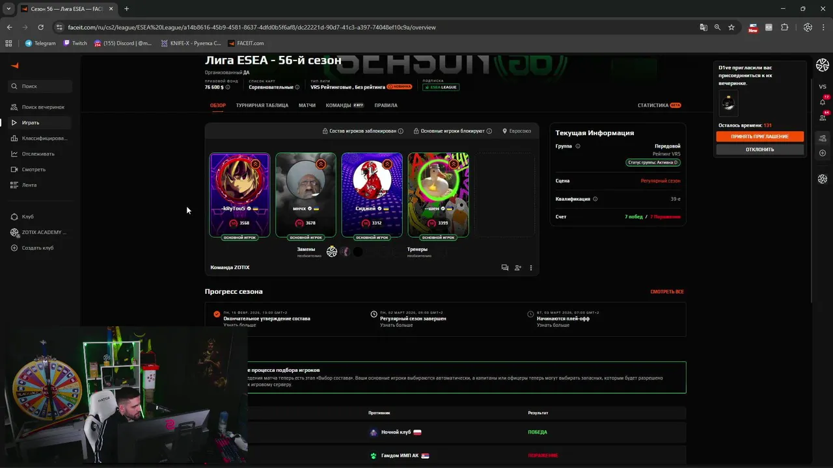
Task: Open KNIFE-X bookmark
Action: (x=191, y=43)
